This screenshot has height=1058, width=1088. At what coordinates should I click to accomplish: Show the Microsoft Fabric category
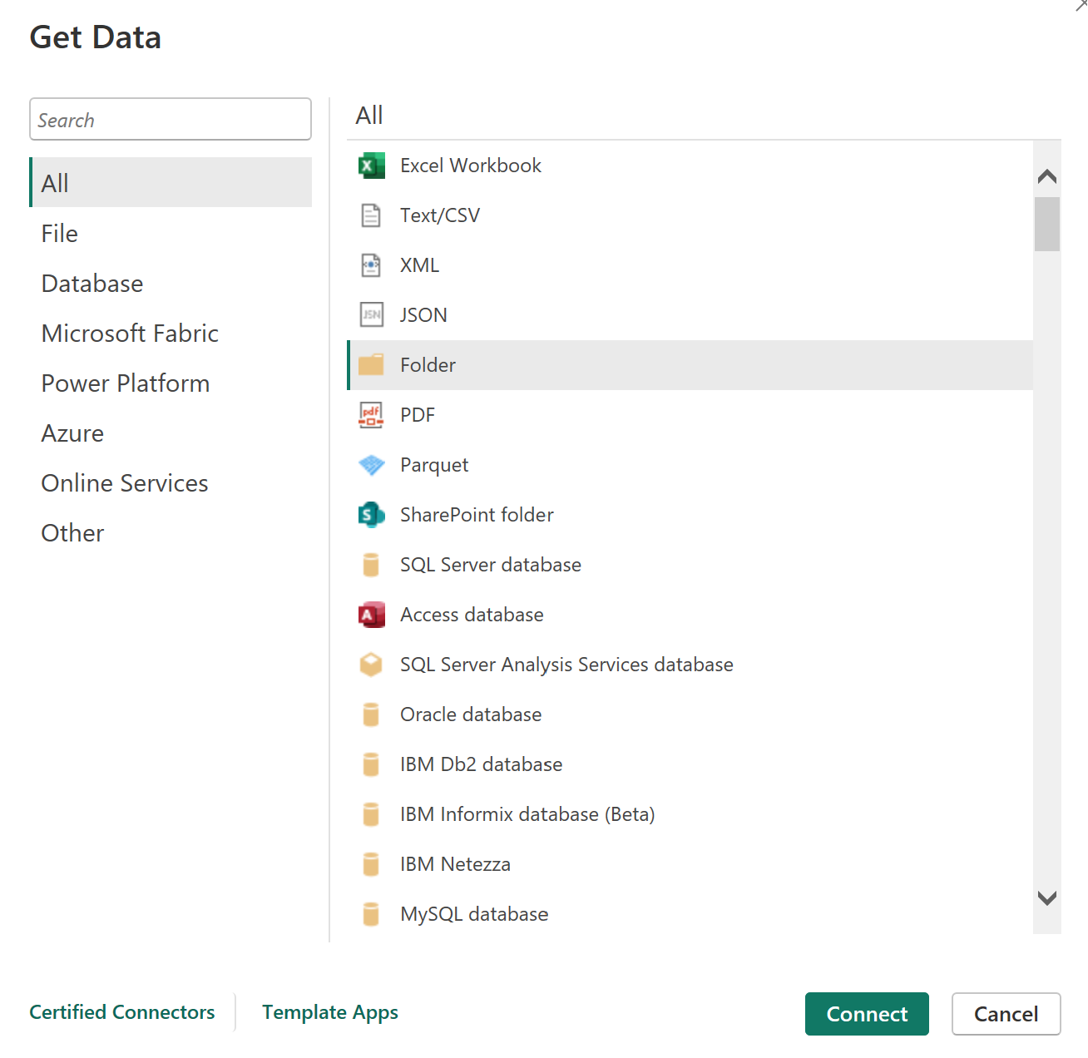(130, 334)
